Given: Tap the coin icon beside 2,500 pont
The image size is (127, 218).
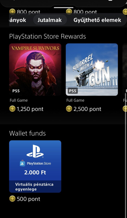Looking at the screenshot, I should (69, 109).
